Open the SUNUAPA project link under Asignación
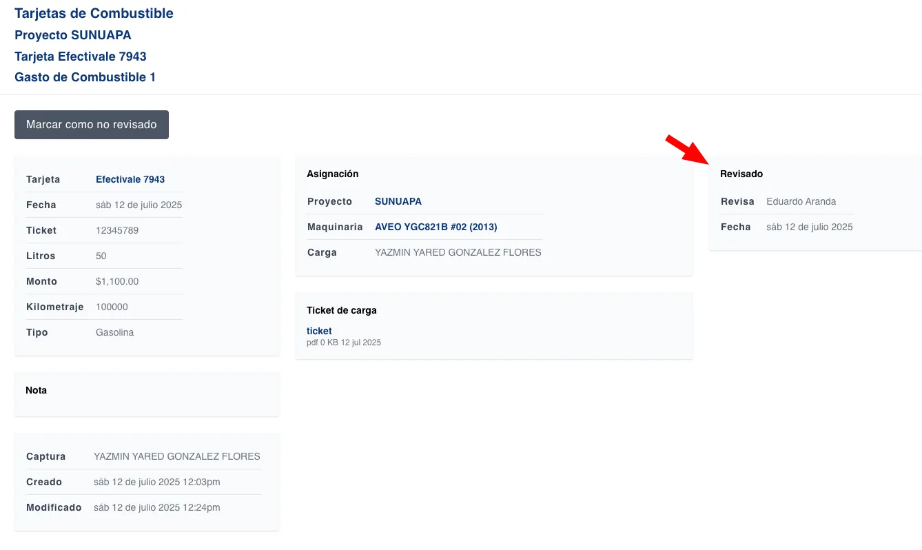Image resolution: width=922 pixels, height=550 pixels. pyautogui.click(x=398, y=201)
